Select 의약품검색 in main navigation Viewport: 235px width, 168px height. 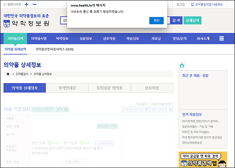(x=15, y=38)
